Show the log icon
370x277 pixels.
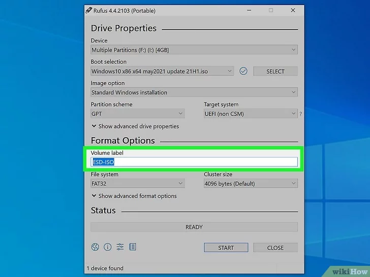[x=133, y=247]
